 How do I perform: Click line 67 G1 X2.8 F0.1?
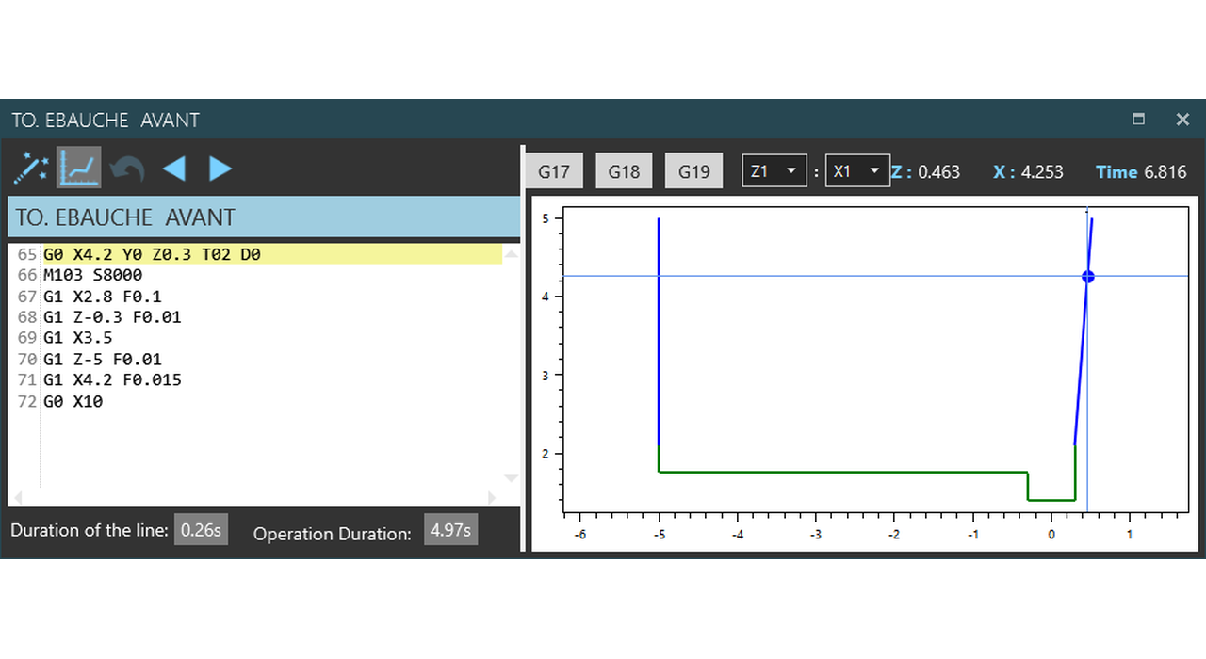(x=103, y=297)
